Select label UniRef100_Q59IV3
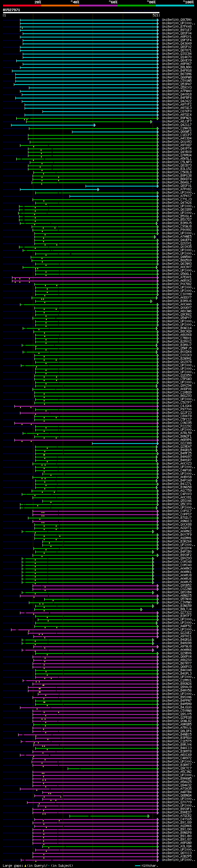Image resolution: width=197 pixels, height=868 pixels. [x=177, y=88]
